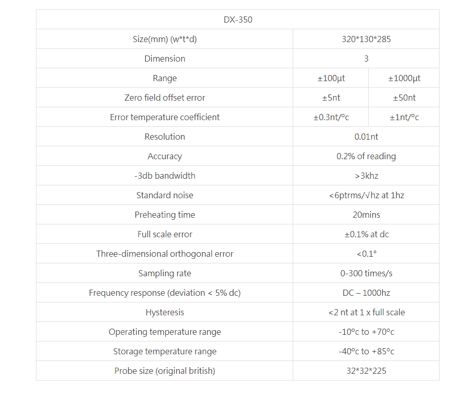Select the Standard noise value cell

[366, 195]
